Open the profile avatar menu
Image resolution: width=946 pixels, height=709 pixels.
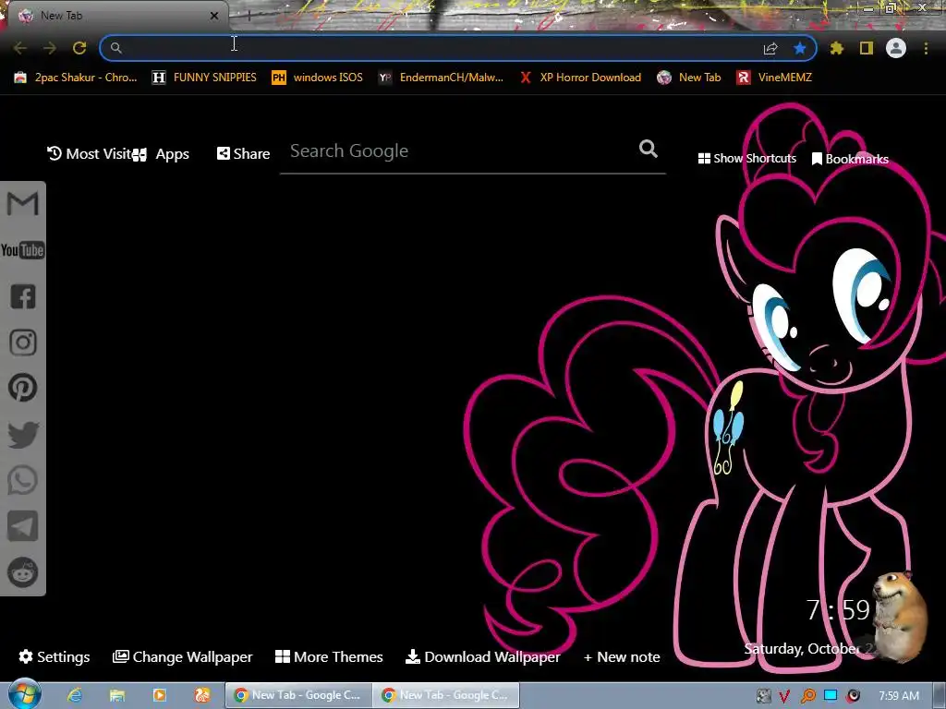coord(896,48)
